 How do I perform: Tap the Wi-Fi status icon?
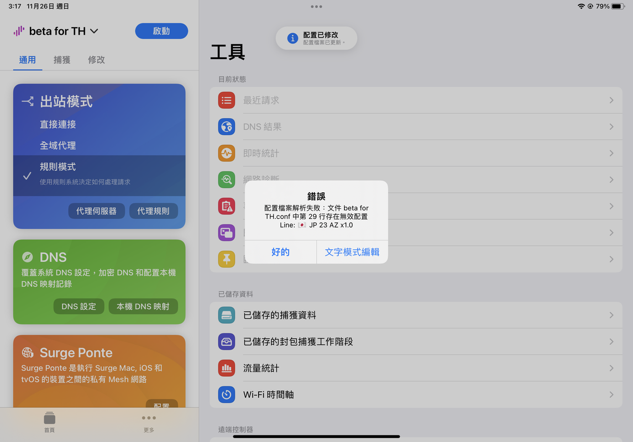pos(582,7)
